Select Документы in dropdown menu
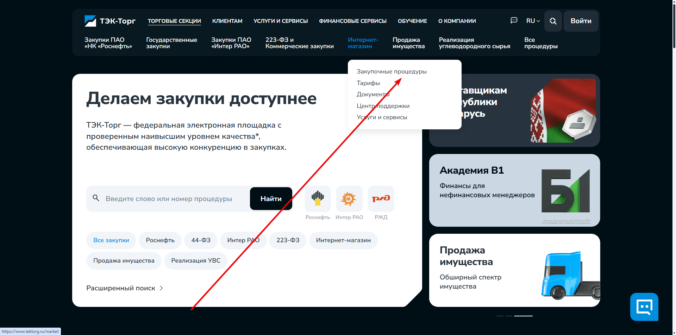 click(373, 94)
